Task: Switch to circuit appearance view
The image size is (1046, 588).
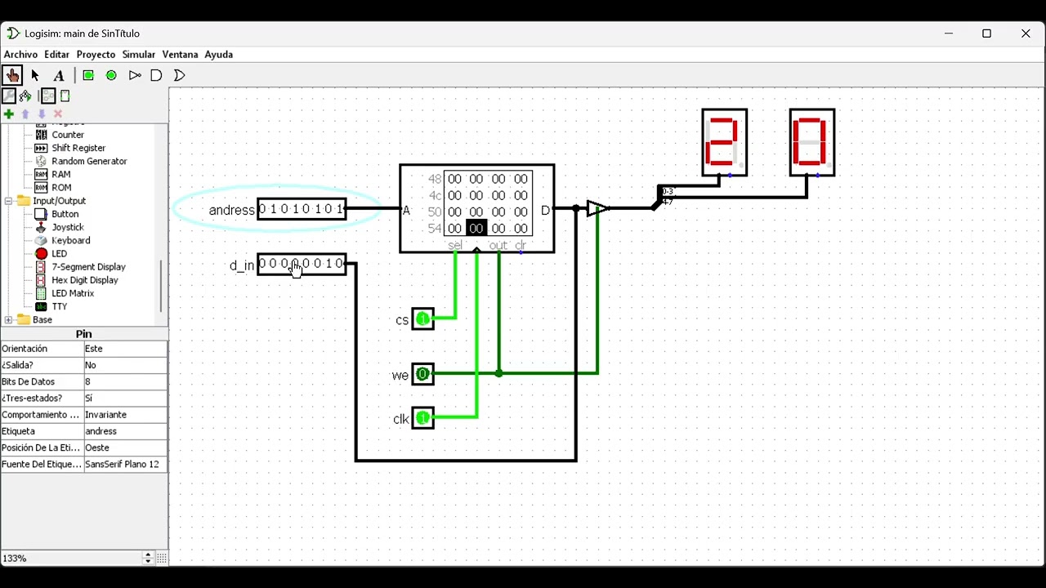Action: (65, 96)
